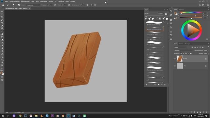Toggle layer filter on/off switch
The height and width of the screenshot is (118, 210).
pyautogui.click(x=209, y=47)
